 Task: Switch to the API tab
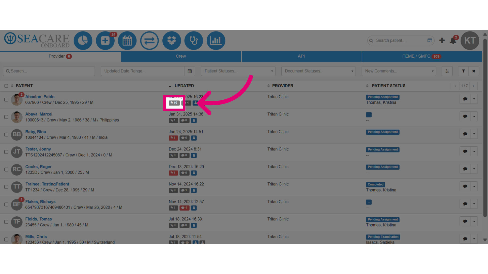pyautogui.click(x=301, y=56)
